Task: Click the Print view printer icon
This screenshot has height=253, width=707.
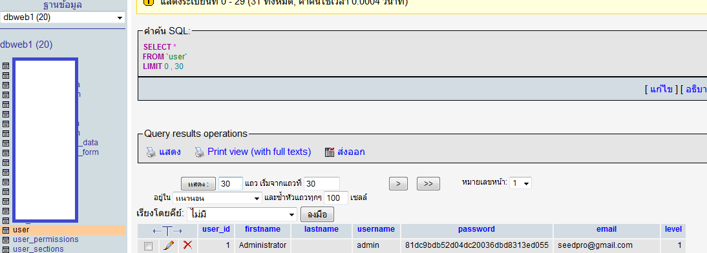Action: (199, 152)
